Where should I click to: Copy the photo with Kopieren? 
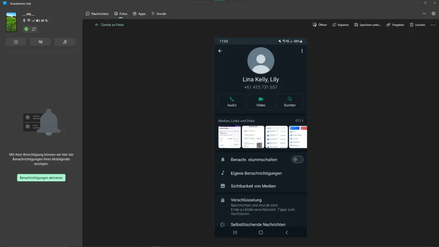coord(340,25)
